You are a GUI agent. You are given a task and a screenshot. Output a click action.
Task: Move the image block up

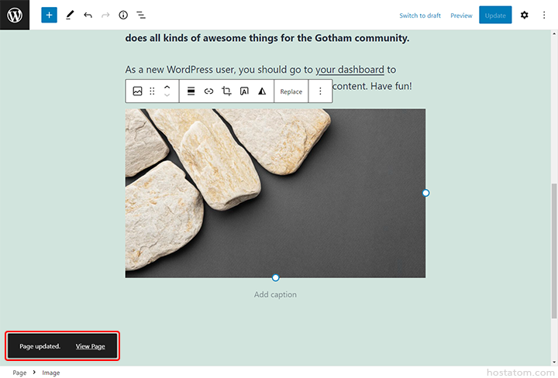pyautogui.click(x=167, y=87)
